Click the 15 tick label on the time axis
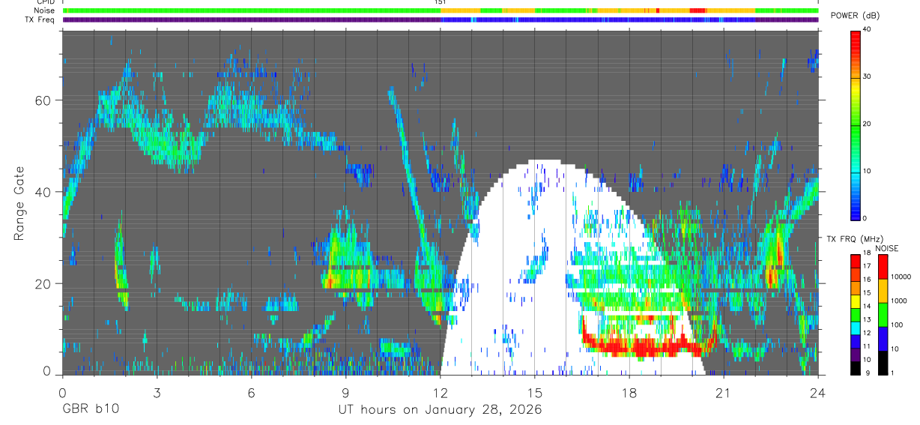Screen dimensions: 920x425 pyautogui.click(x=534, y=392)
